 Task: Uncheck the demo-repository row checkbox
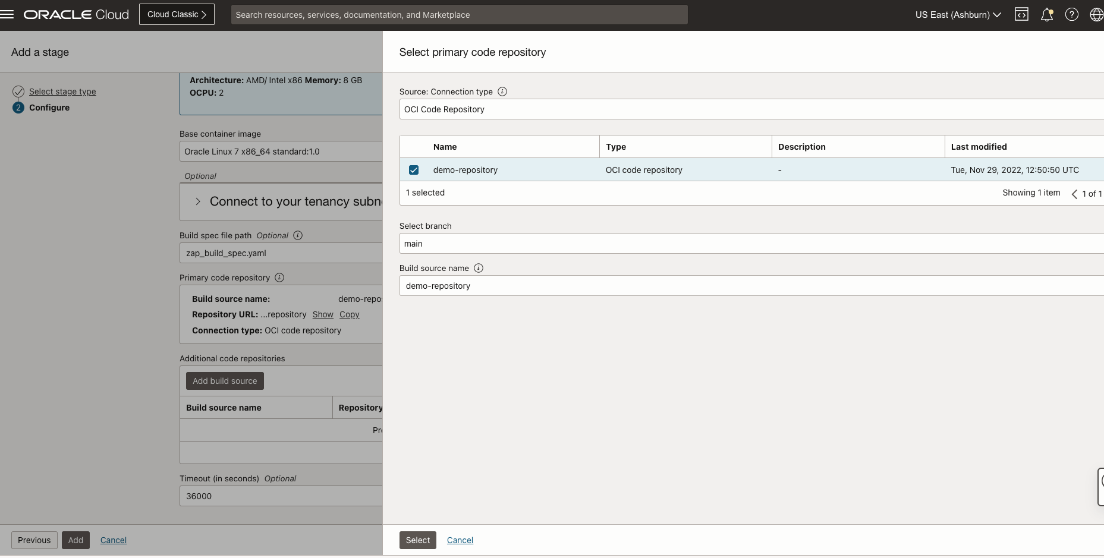coord(414,170)
